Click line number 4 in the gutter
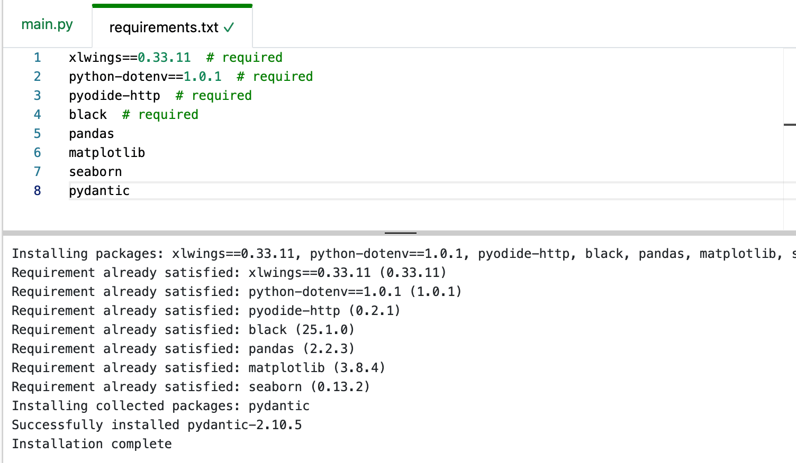Image resolution: width=796 pixels, height=463 pixels. [37, 115]
